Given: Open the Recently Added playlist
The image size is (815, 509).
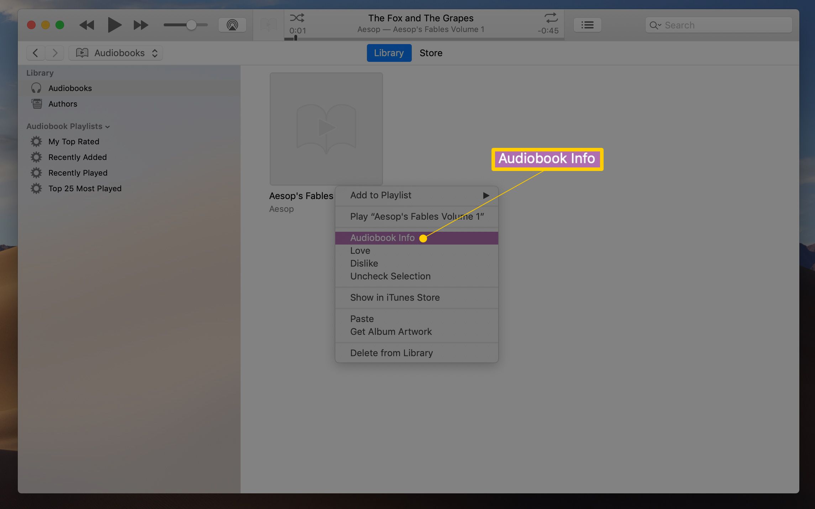Looking at the screenshot, I should point(129,157).
